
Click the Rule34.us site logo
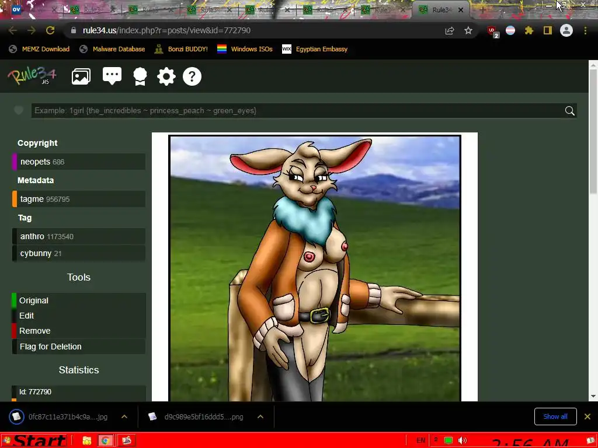(x=32, y=75)
